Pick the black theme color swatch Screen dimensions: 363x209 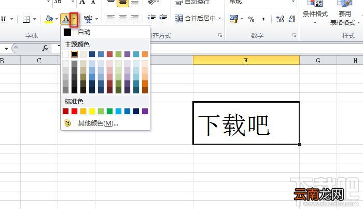click(x=74, y=54)
